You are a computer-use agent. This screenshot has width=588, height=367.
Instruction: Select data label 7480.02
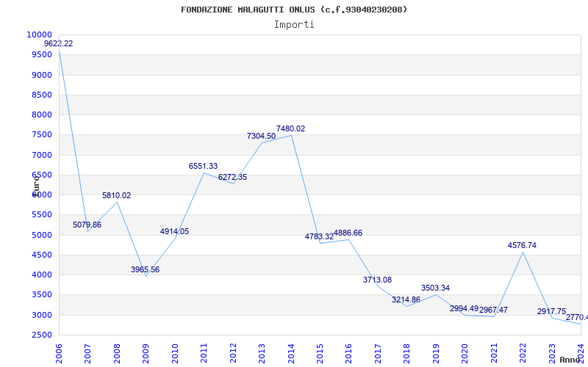point(290,129)
